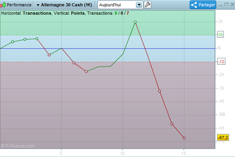Click losing transactions count 7
The image size is (235, 157).
click(128, 13)
